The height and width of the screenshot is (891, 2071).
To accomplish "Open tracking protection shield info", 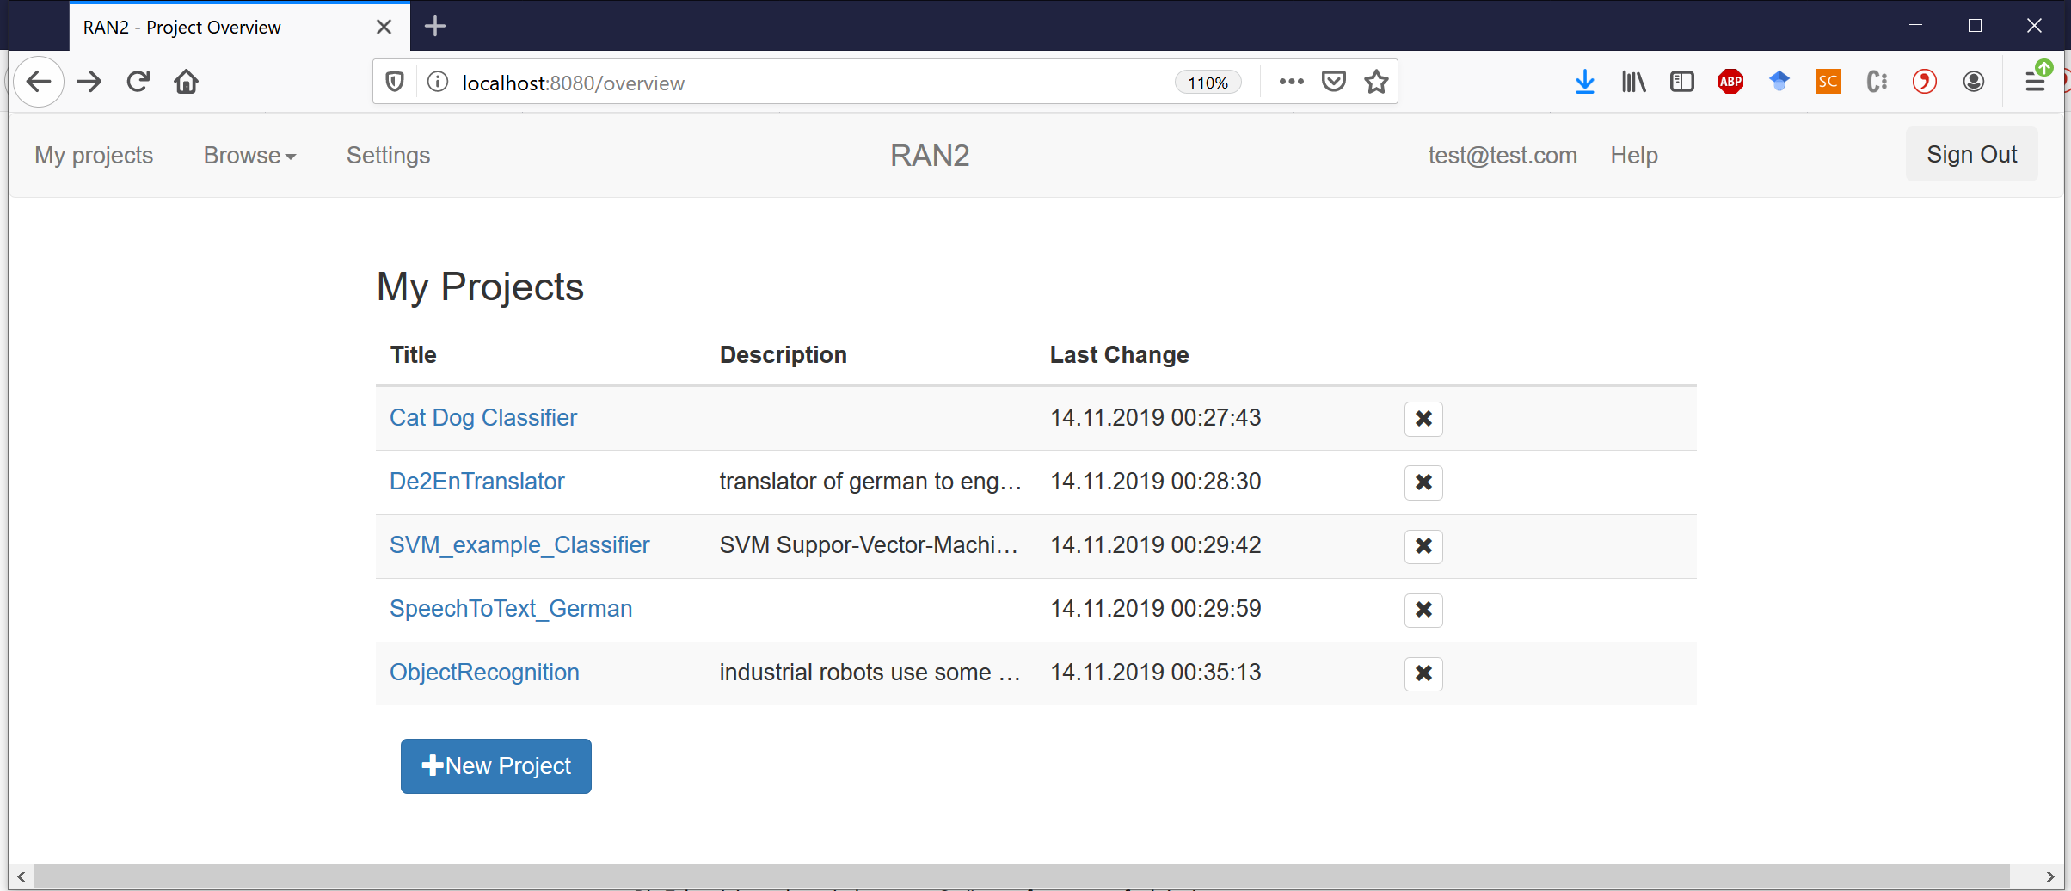I will click(395, 82).
